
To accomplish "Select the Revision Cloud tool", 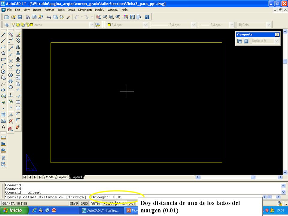I will point(3,78).
